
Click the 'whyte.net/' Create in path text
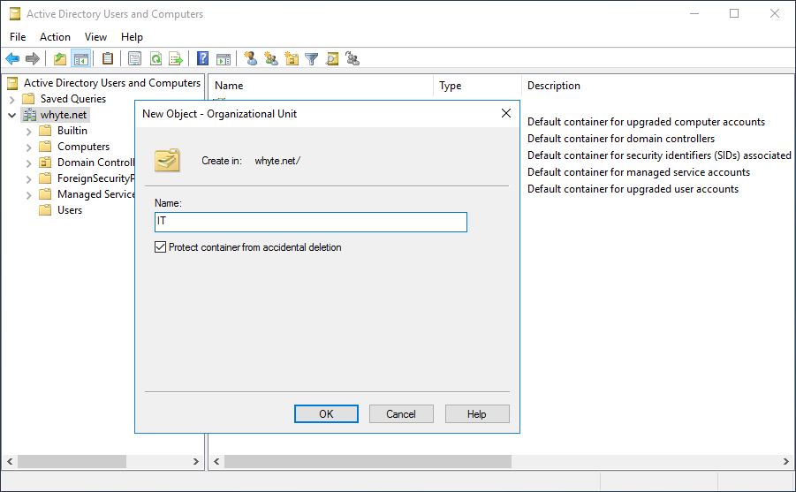(277, 161)
